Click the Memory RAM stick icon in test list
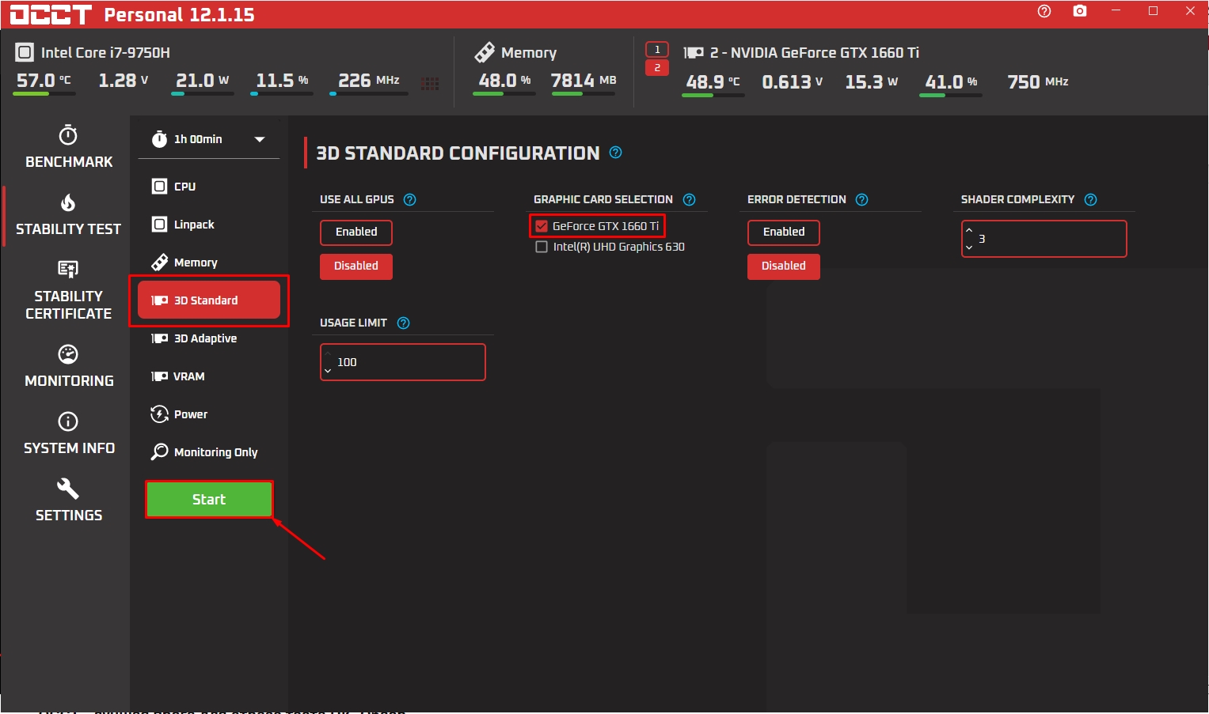Viewport: 1209px width, 714px height. 159,262
